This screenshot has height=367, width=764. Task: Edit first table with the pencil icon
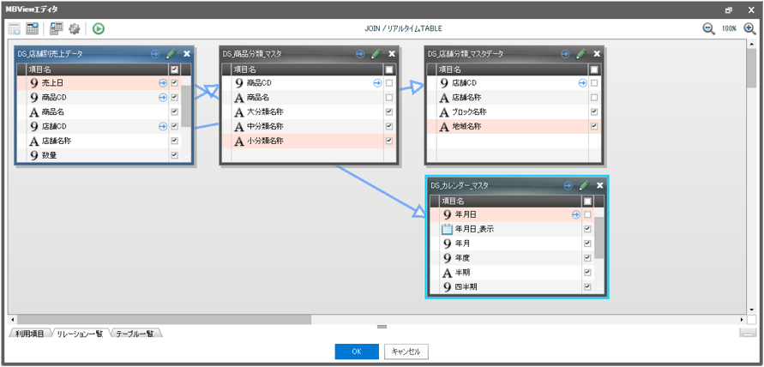point(171,54)
